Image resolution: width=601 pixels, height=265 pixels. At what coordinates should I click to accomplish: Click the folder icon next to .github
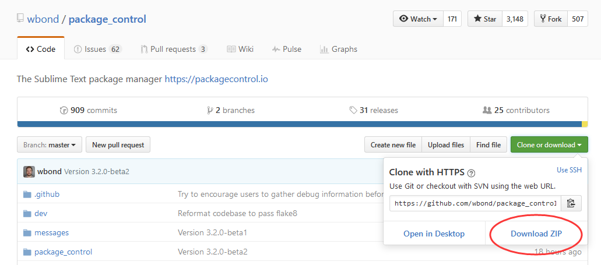pyautogui.click(x=27, y=195)
